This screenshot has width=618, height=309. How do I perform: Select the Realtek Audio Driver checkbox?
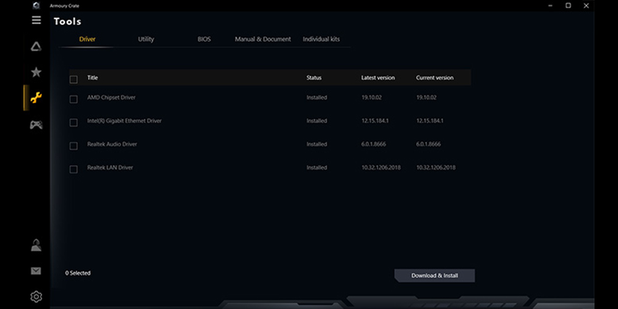click(x=74, y=146)
